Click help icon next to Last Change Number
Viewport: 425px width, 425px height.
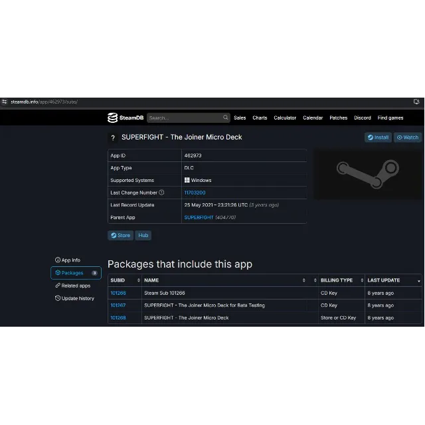161,193
